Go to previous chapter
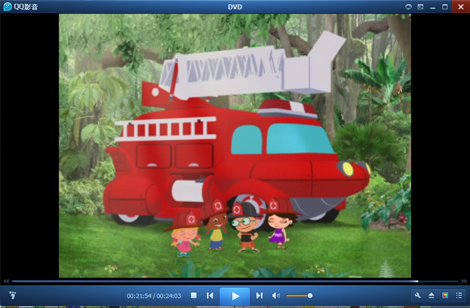Screen dimensions: 470x308 tap(210, 295)
